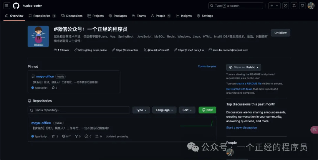Open the https://blog.liuxin.online link
The image size is (318, 160).
[x=90, y=50]
